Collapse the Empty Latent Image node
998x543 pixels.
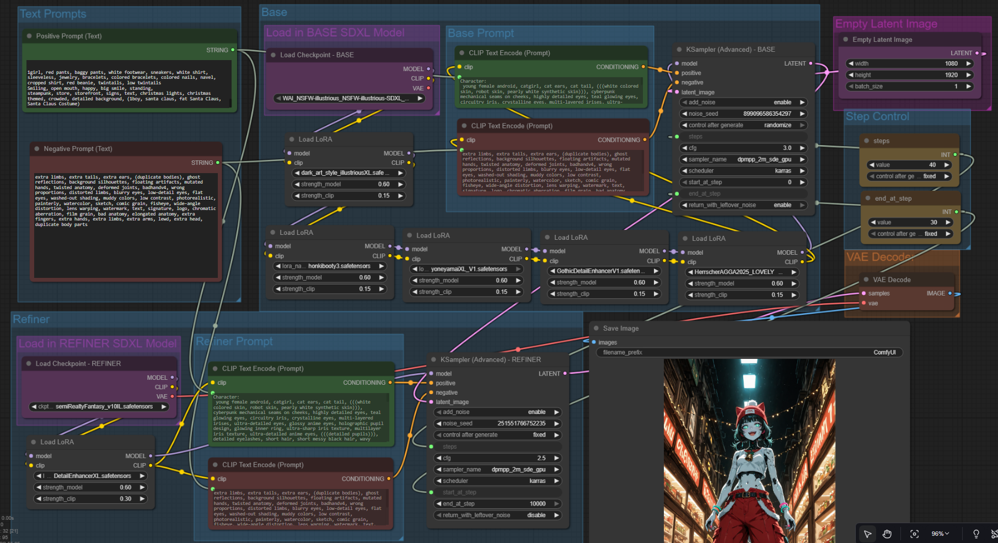coord(845,40)
